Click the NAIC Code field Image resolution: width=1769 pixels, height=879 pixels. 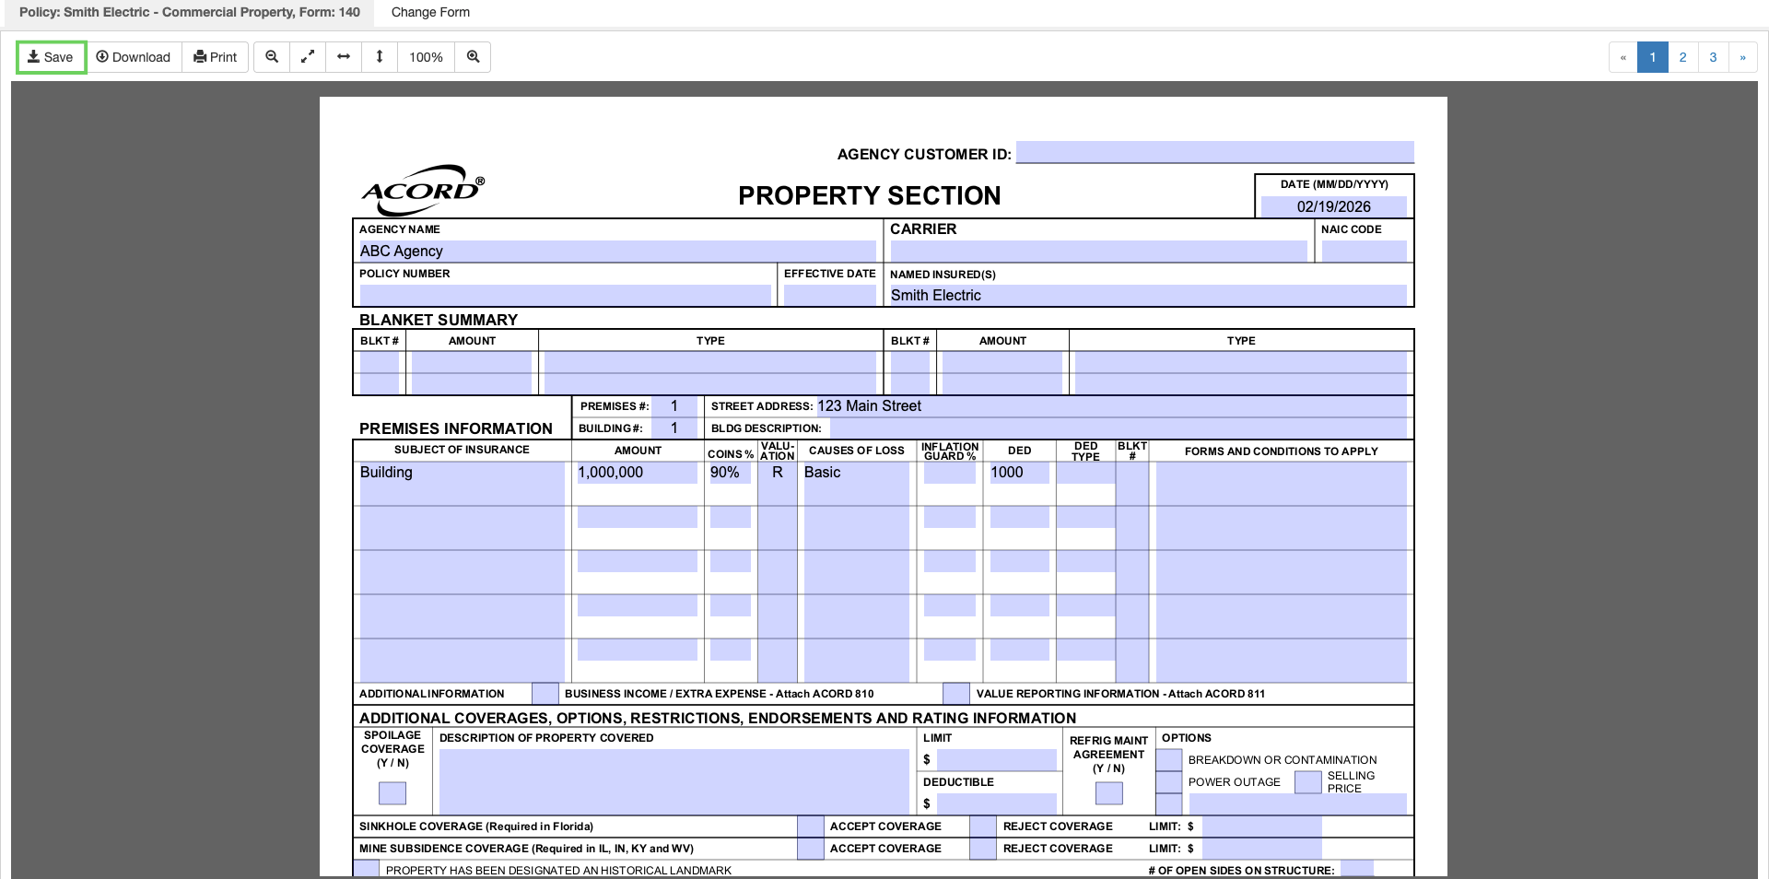(x=1364, y=251)
